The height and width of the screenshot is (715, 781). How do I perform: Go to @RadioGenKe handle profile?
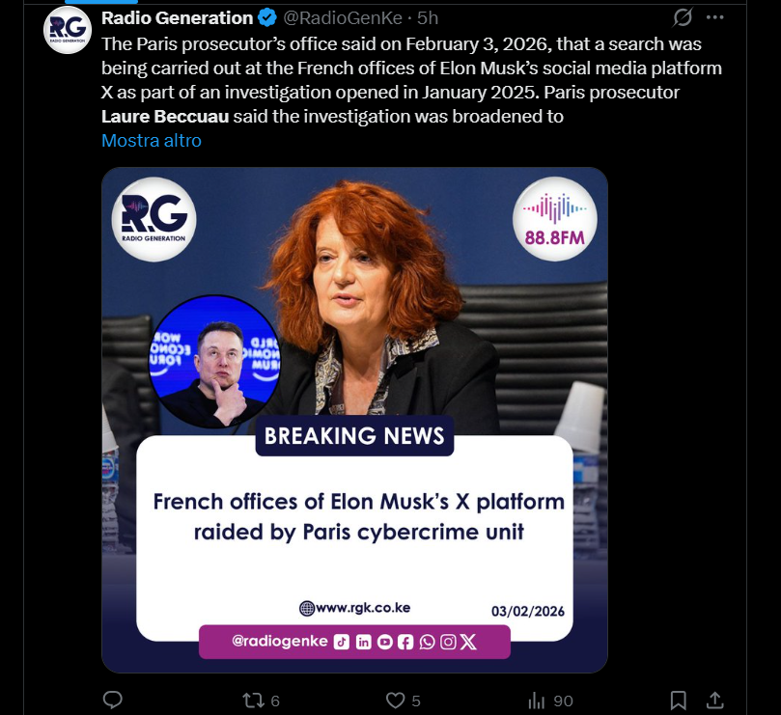(x=343, y=18)
